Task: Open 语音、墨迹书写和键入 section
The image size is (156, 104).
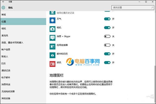Action: coord(23,43)
